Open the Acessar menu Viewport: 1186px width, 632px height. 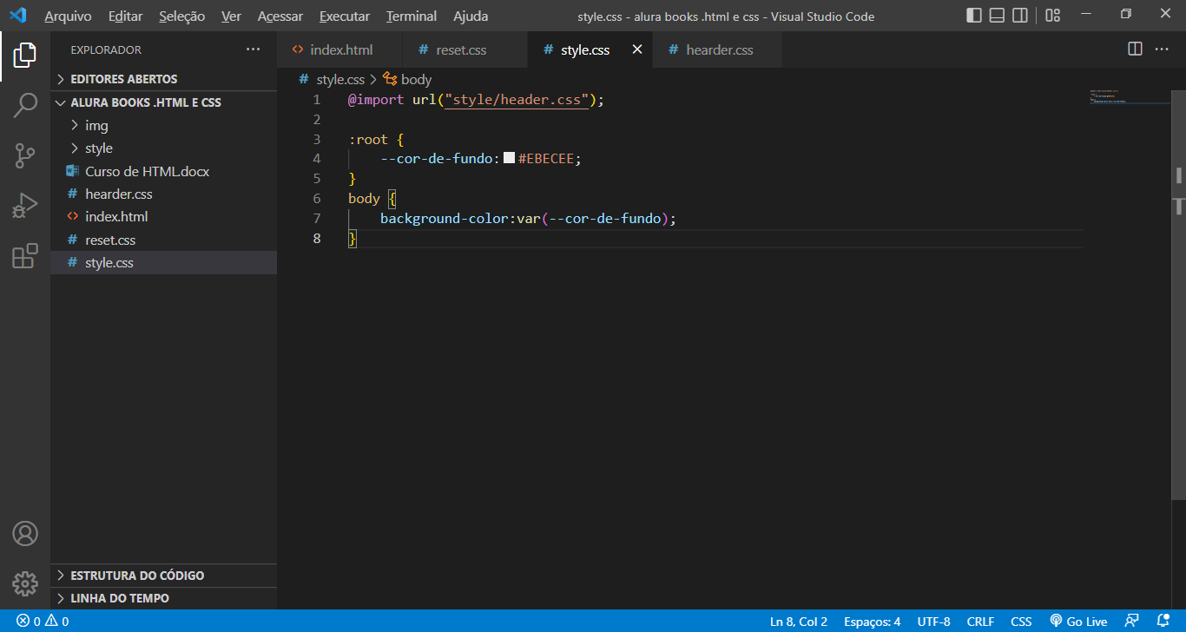tap(280, 16)
